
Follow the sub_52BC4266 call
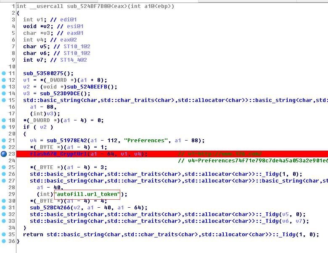point(50,208)
